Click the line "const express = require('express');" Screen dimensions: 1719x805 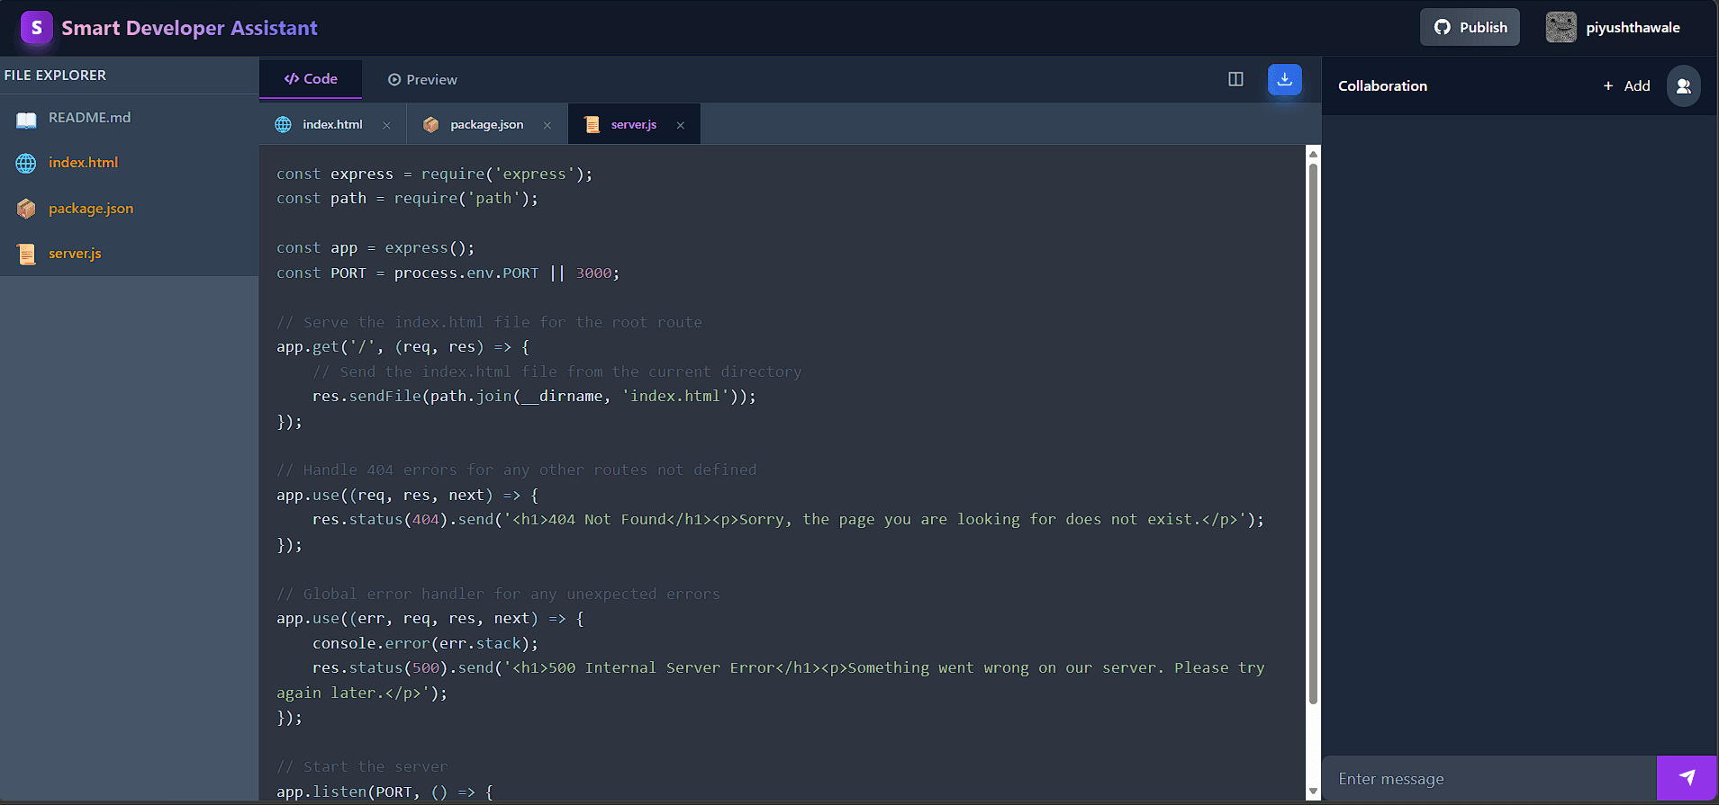pyautogui.click(x=435, y=174)
